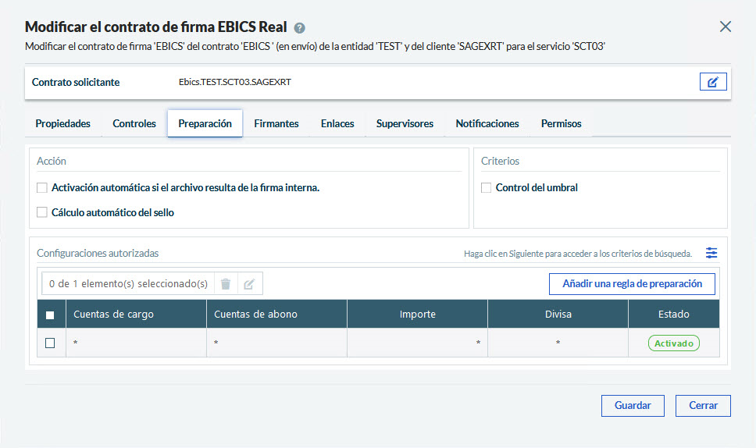The width and height of the screenshot is (756, 448).
Task: Go to the Firmantes tab
Action: tap(276, 123)
